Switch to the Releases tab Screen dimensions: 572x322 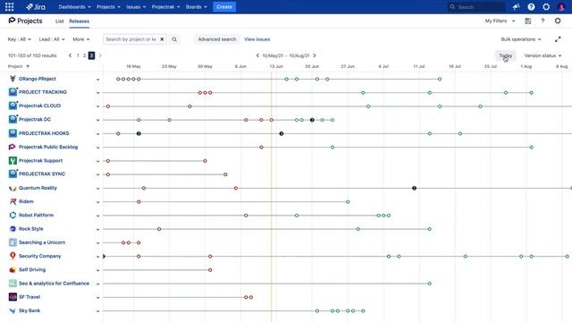pyautogui.click(x=80, y=21)
